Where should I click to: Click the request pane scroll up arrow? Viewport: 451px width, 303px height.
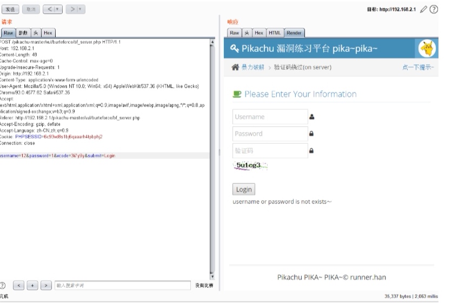(x=213, y=42)
